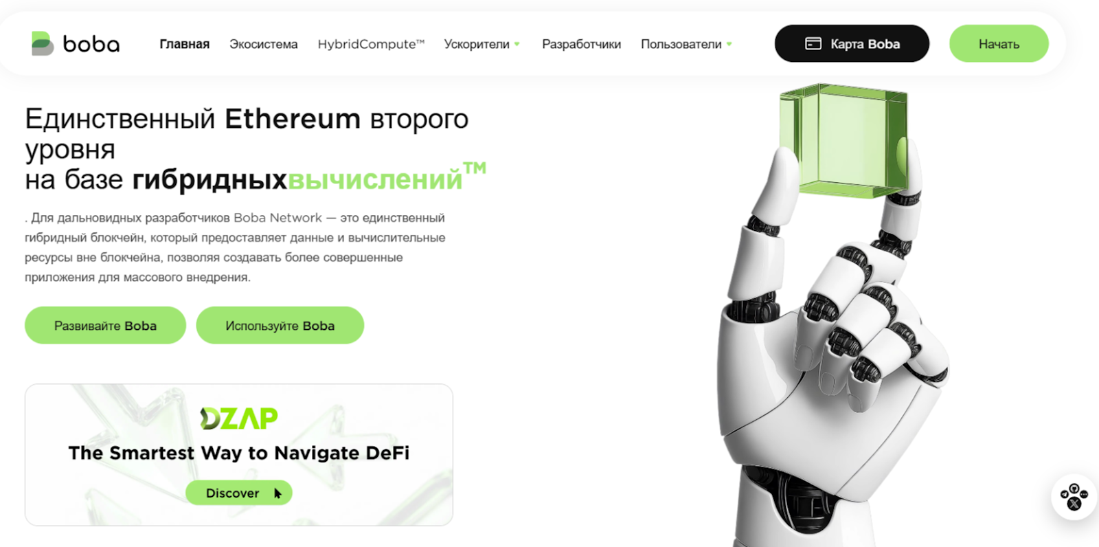The height and width of the screenshot is (547, 1099).
Task: Click the green glass cube image
Action: (x=844, y=140)
